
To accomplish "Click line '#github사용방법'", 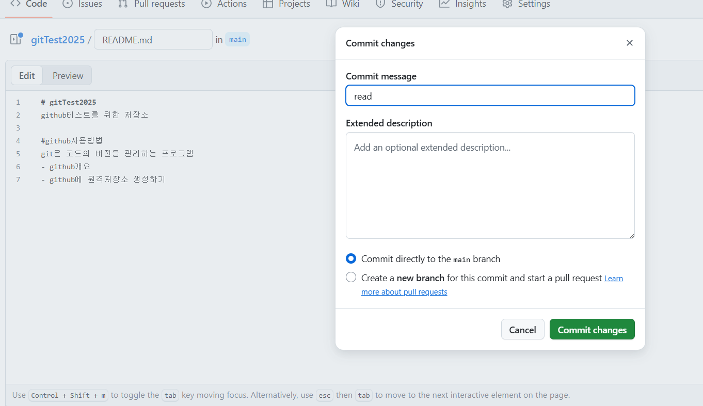I will click(x=72, y=141).
